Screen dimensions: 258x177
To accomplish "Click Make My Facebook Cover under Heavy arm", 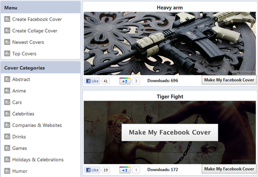I will click(229, 80).
